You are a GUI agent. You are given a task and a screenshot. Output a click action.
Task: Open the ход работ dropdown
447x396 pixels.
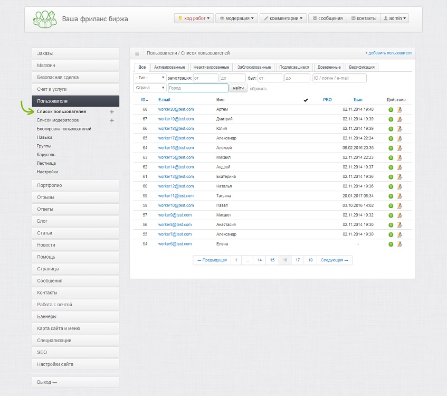[x=194, y=18]
